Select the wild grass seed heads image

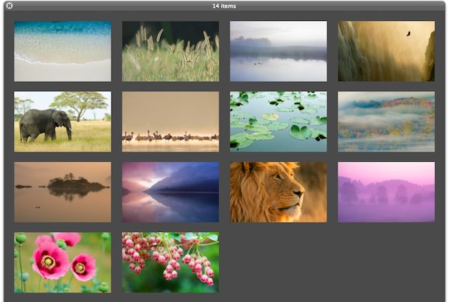pos(170,51)
